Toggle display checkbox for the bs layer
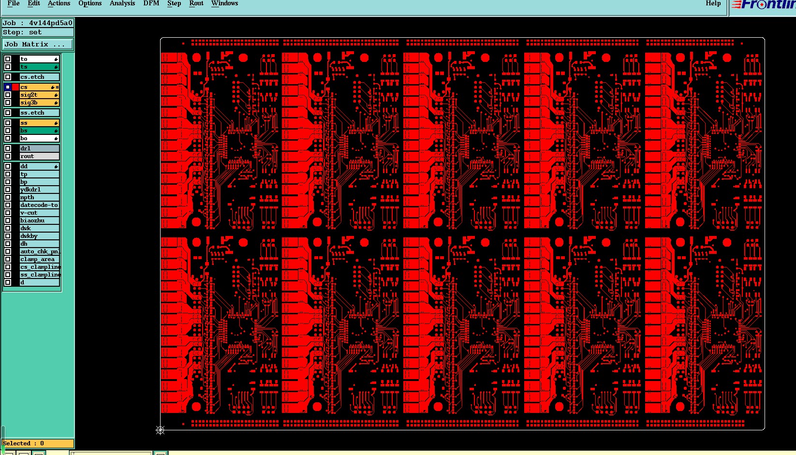 click(x=8, y=131)
